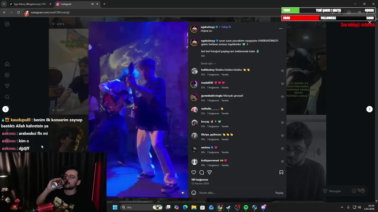Go to Instagram Home in sidebar
Screen dimensions: 378x212
coord(7,64)
